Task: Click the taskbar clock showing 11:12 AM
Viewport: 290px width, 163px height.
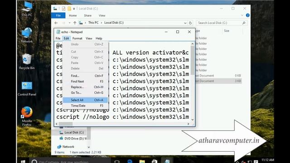Action: point(268,160)
